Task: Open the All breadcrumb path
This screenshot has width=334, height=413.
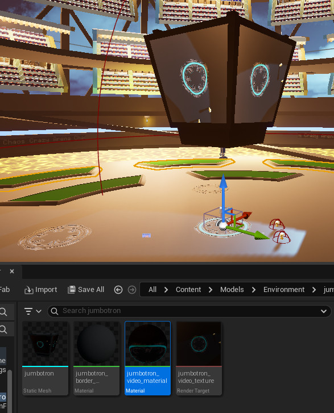Action: click(152, 290)
